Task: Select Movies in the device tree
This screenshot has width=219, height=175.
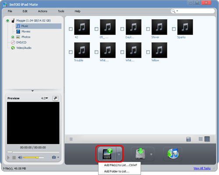Action: 26,31
